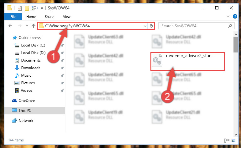Switch to details view icon in status bar
The image size is (241, 148).
227,140
